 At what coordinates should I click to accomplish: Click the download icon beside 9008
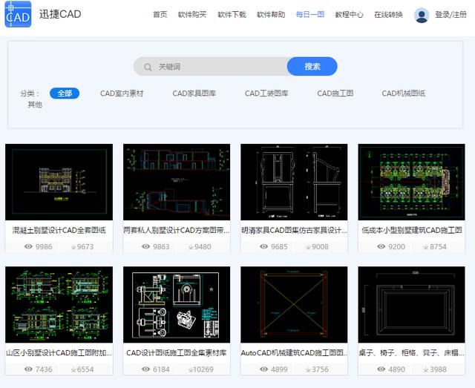pyautogui.click(x=309, y=247)
